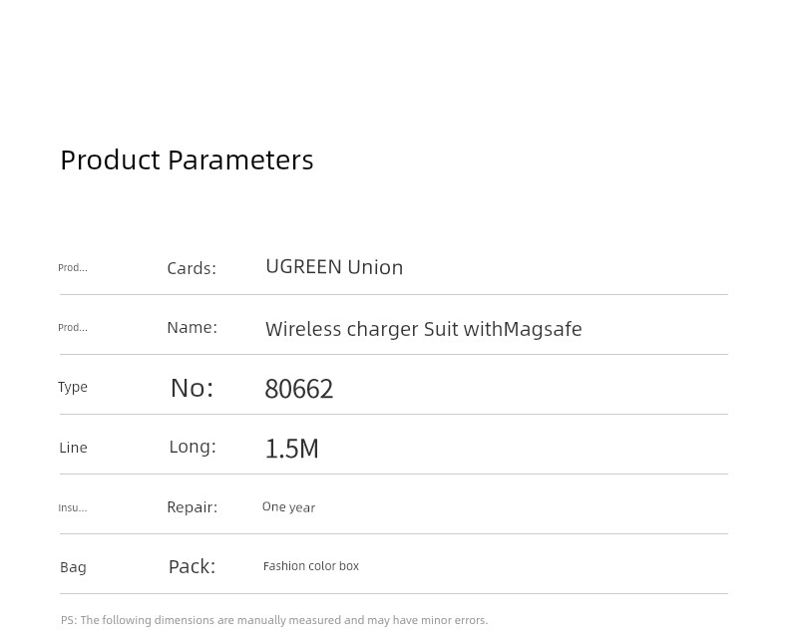Viewport: 788px width, 642px height.
Task: Click the Product Parameters heading
Action: coord(187,160)
